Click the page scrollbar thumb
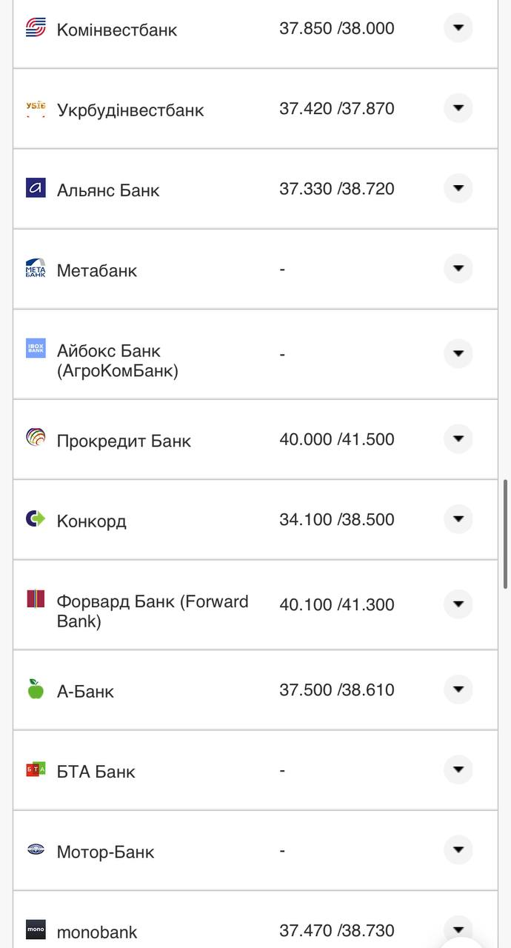 [506, 533]
